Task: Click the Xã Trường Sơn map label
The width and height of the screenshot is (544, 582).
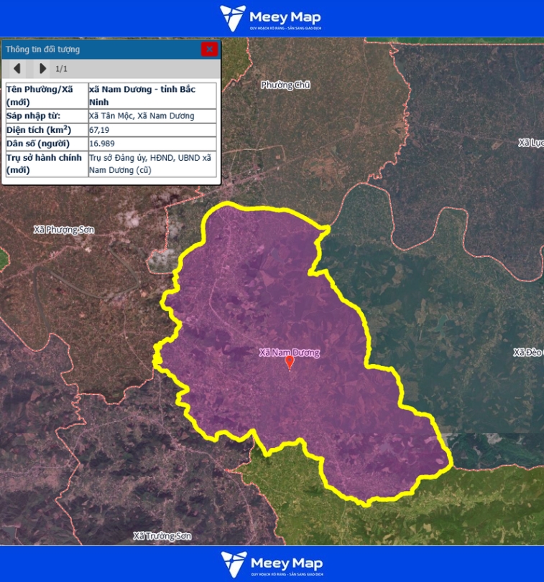Action: (x=162, y=536)
